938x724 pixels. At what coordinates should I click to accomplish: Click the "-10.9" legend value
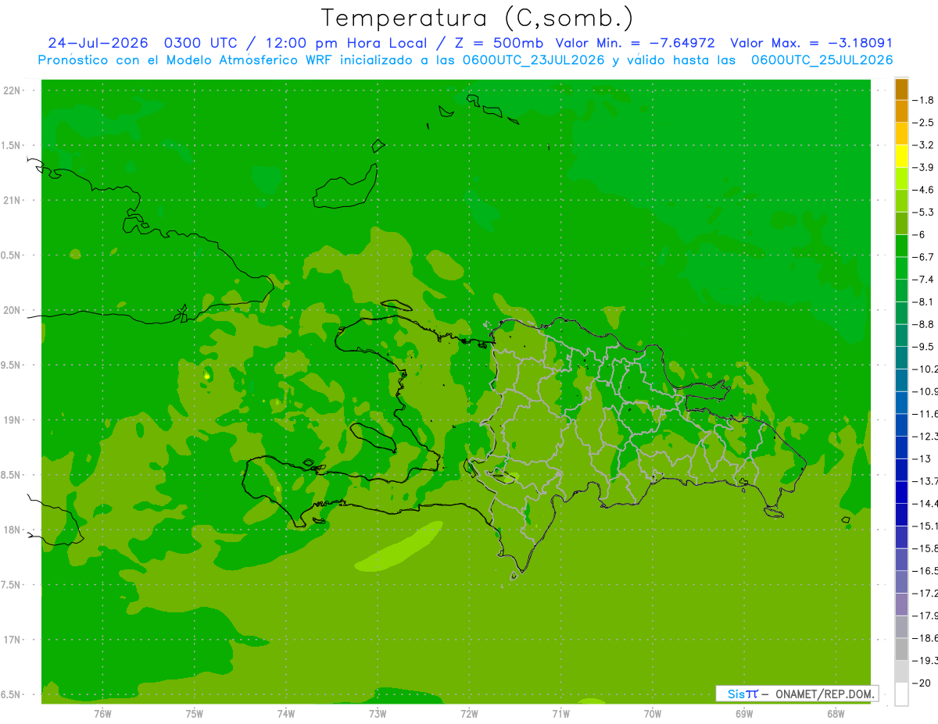coord(925,391)
